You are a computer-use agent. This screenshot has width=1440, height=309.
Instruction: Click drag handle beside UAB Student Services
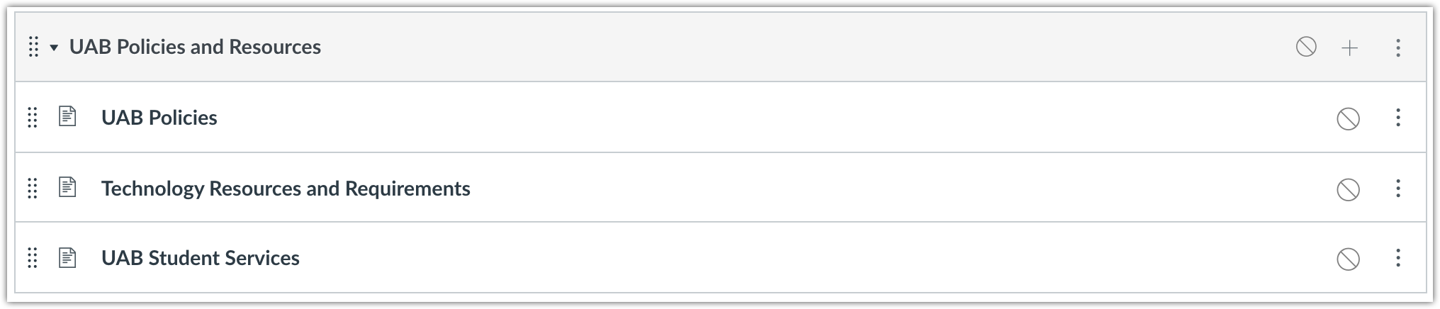coord(33,258)
